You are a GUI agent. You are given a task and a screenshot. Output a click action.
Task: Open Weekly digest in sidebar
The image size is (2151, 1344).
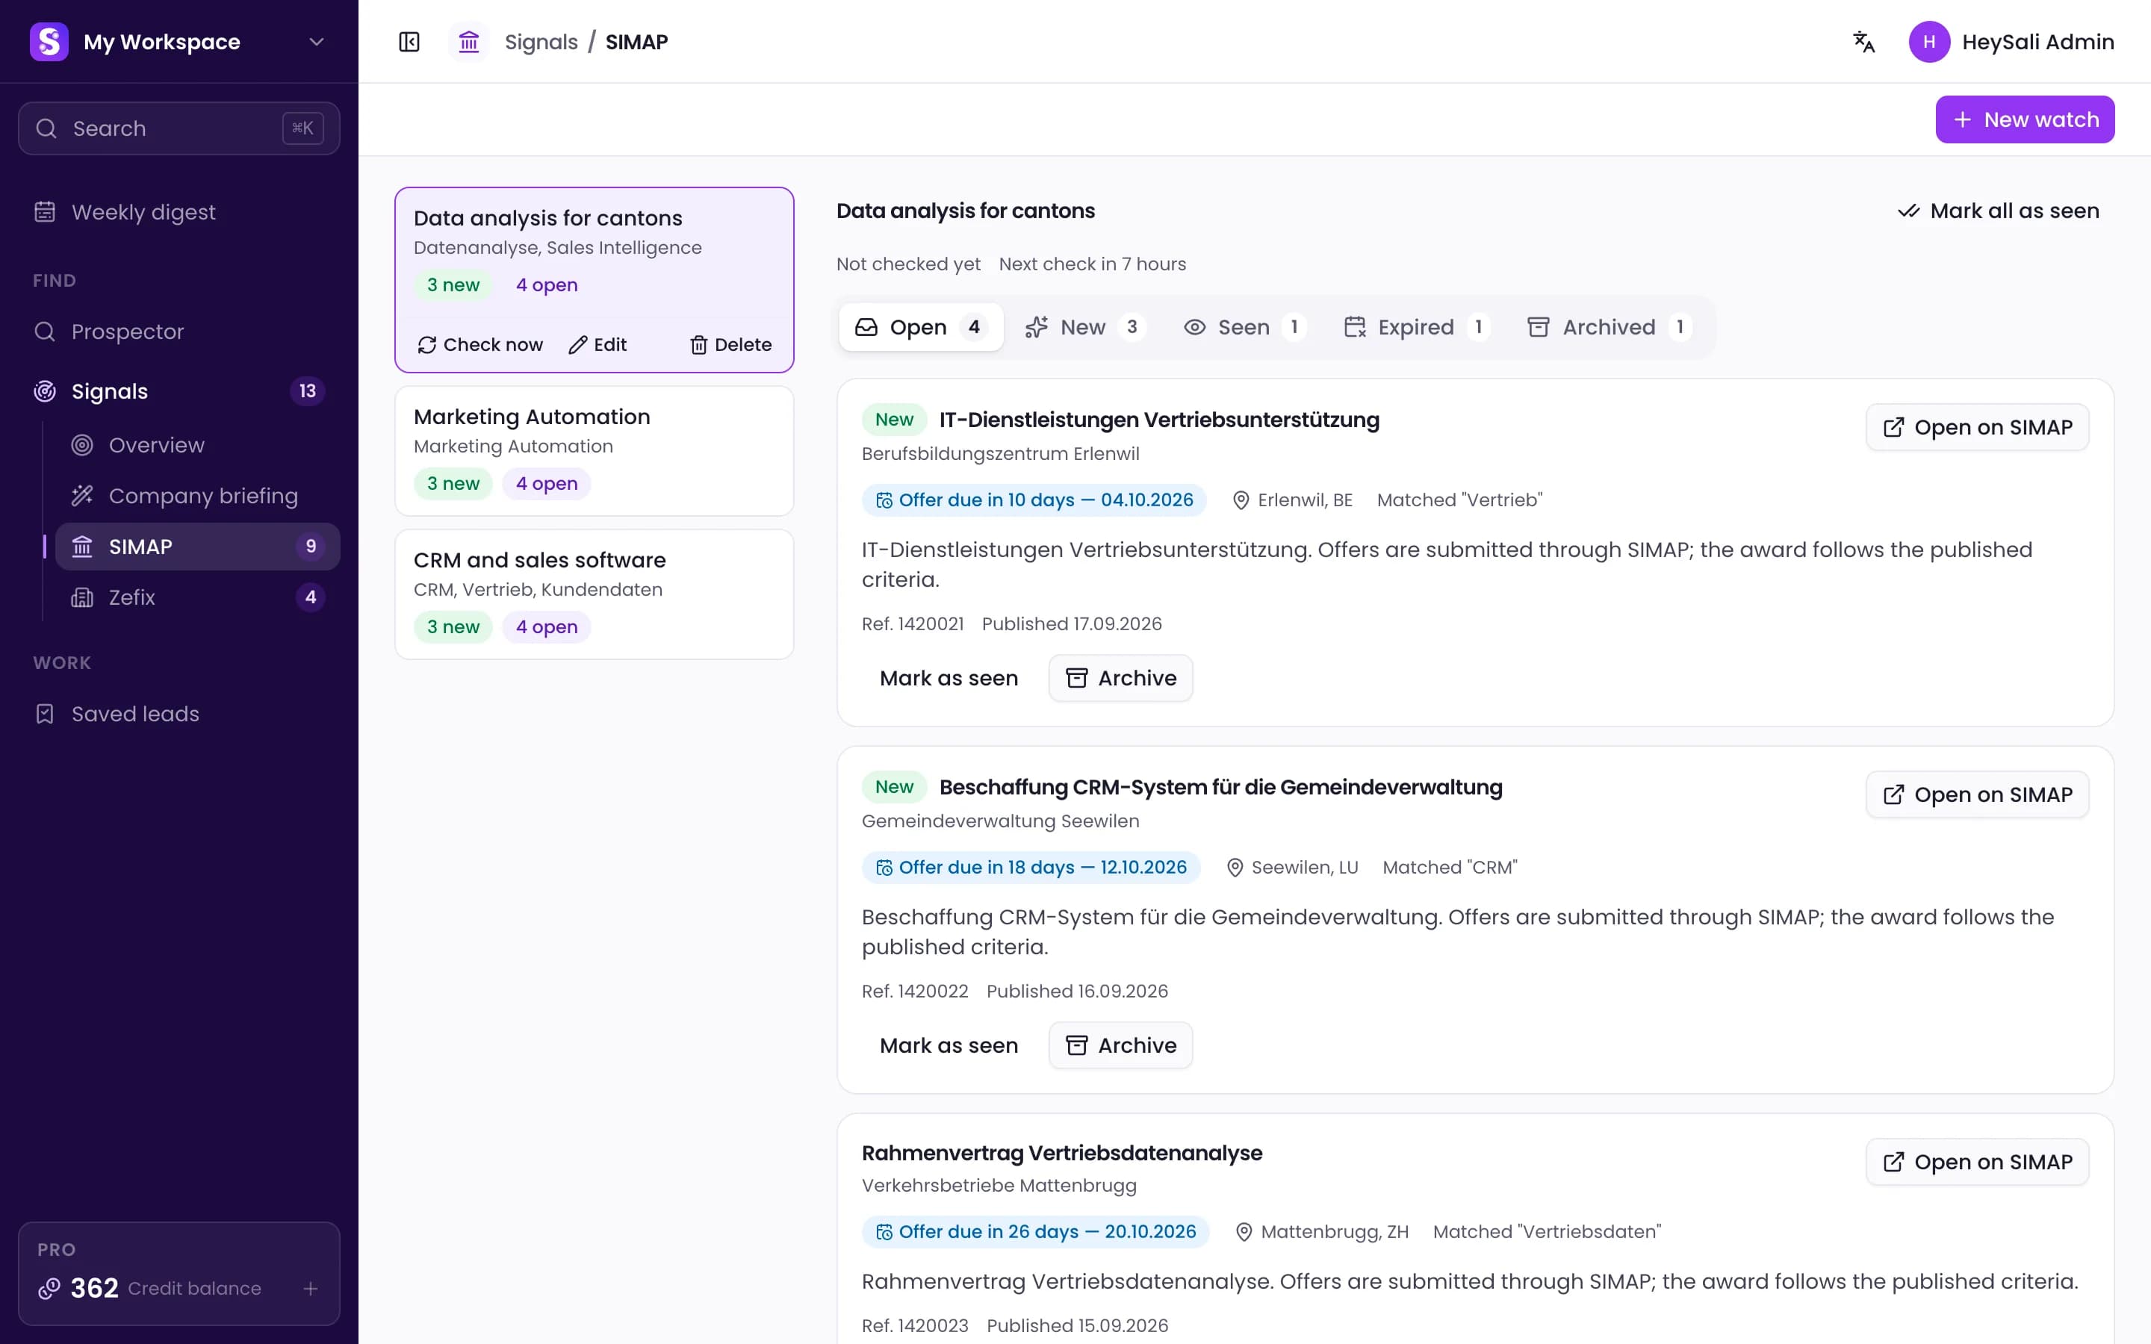pyautogui.click(x=179, y=213)
